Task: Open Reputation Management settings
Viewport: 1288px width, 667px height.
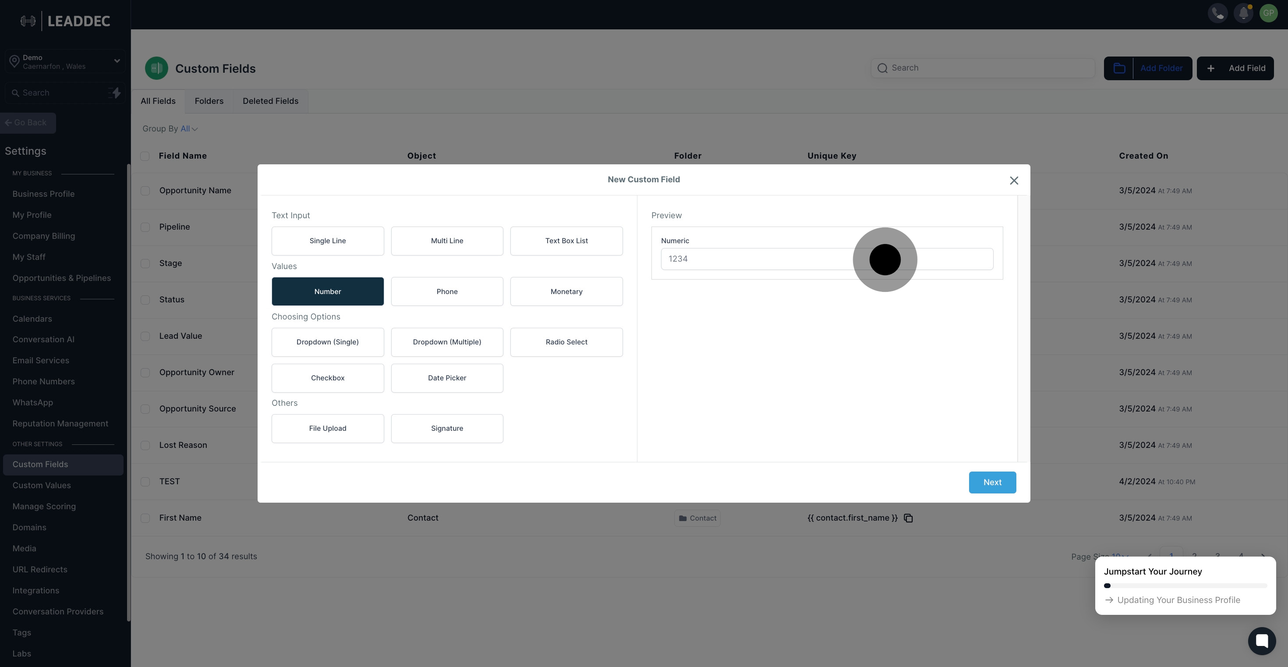Action: pyautogui.click(x=60, y=423)
